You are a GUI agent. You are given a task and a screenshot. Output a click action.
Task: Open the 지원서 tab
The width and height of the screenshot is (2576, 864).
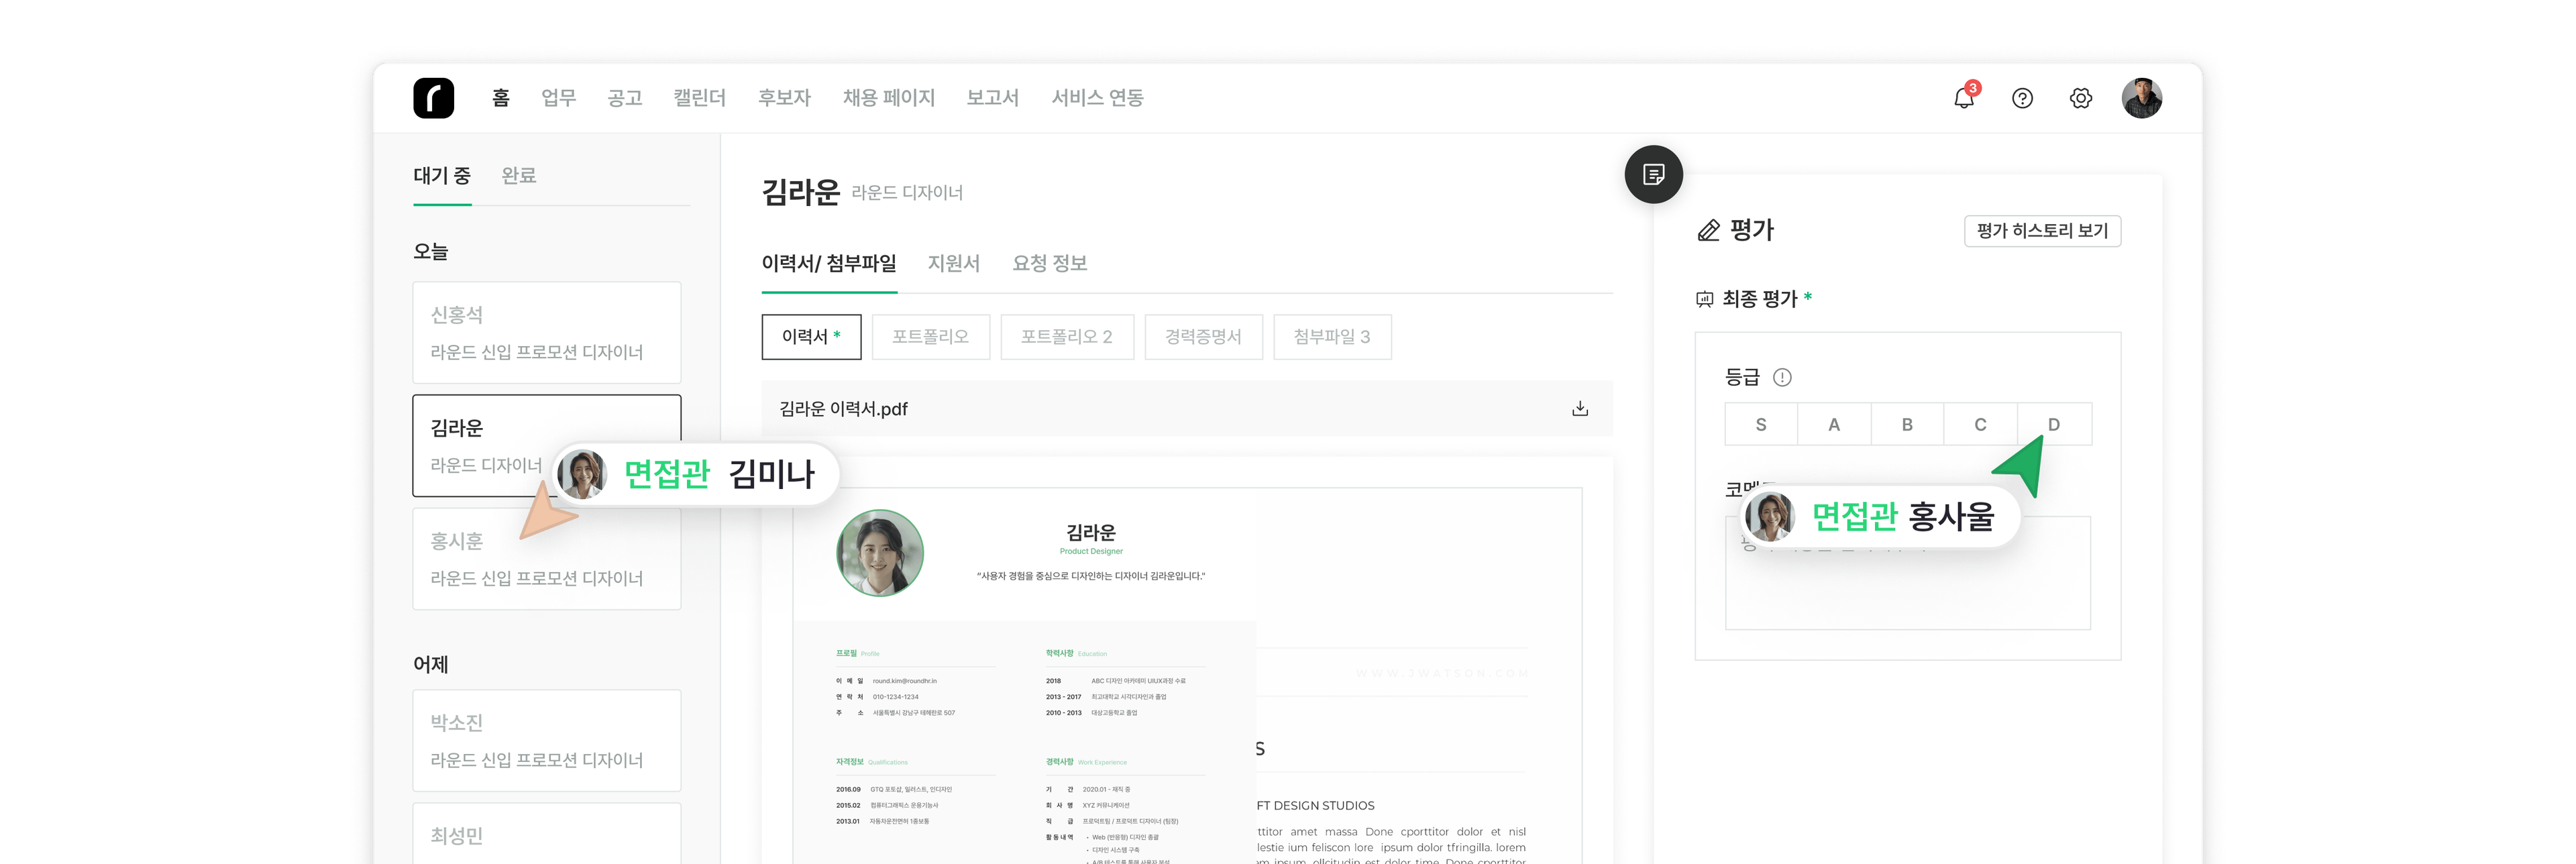953,263
